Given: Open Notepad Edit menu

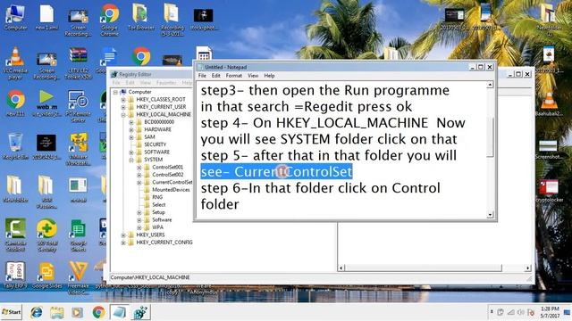Looking at the screenshot, I should (216, 76).
